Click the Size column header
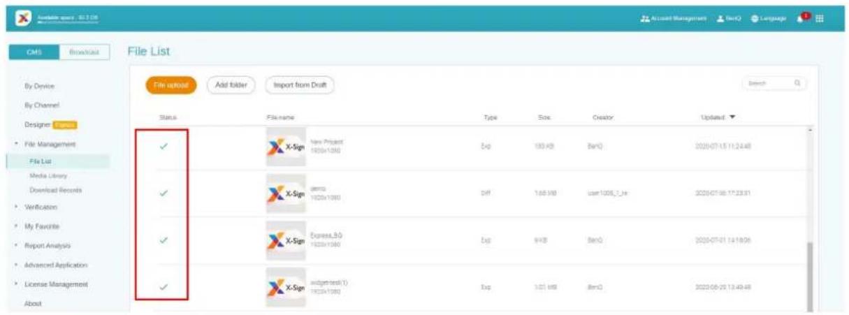The image size is (849, 315). coord(544,118)
